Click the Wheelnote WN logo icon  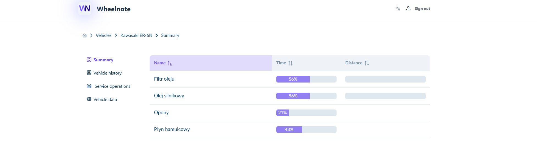click(x=85, y=9)
